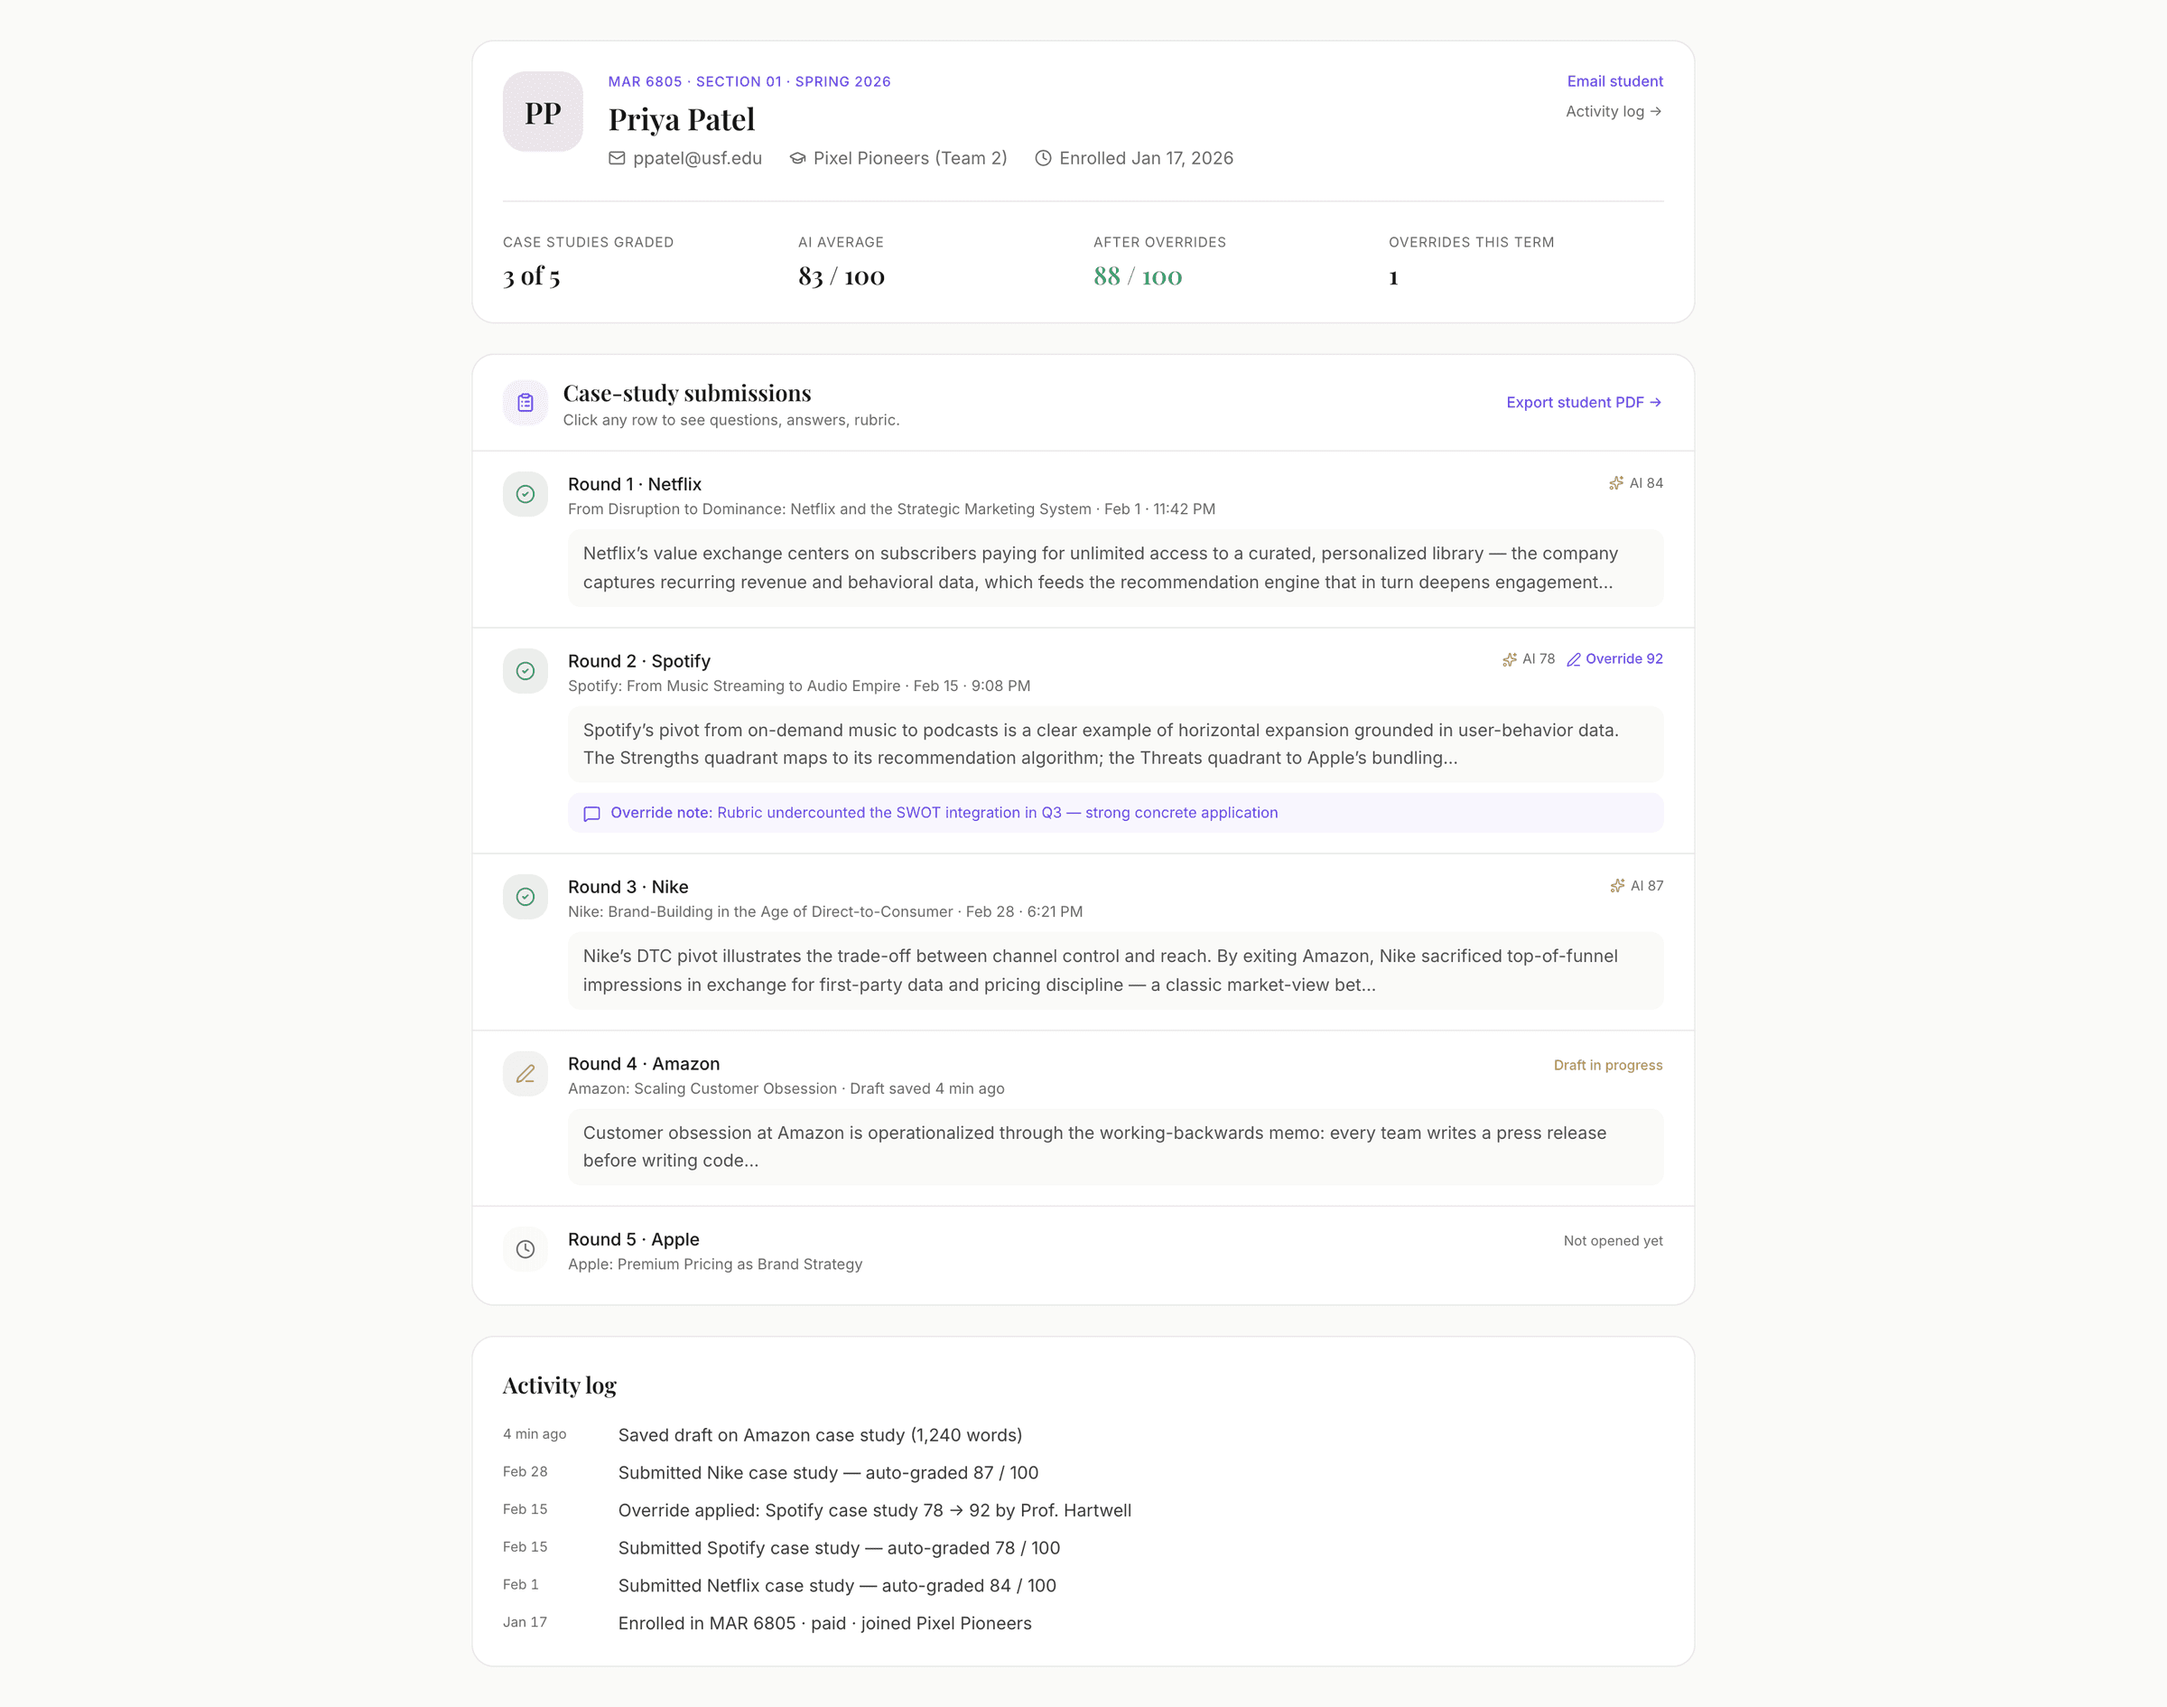Click the Nike answer preview text
The width and height of the screenshot is (2167, 1707).
(x=1115, y=970)
